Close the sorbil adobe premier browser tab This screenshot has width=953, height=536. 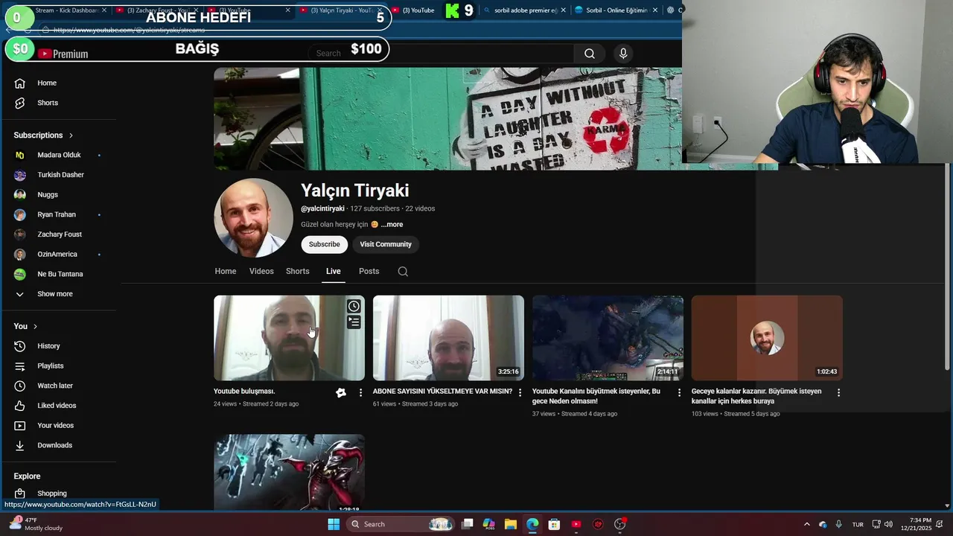[563, 10]
